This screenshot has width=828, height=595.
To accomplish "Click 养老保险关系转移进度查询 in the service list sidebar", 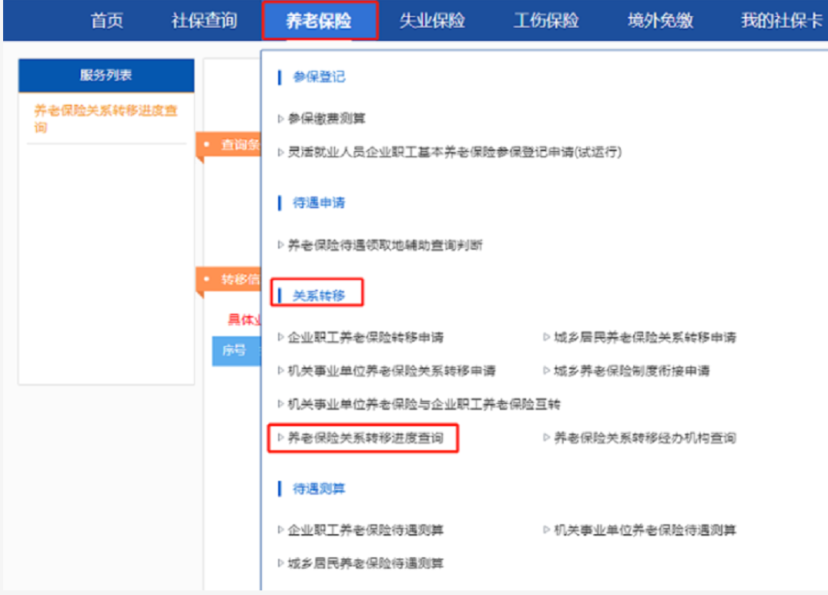I will coord(106,119).
